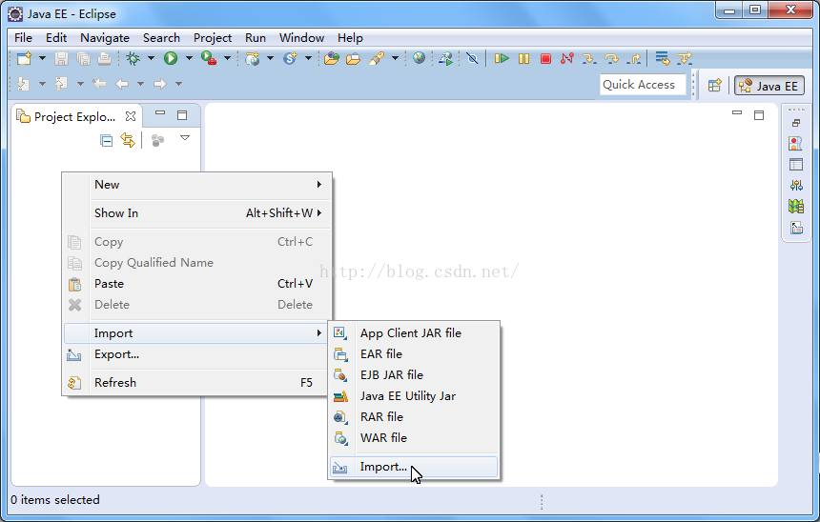Open the Navigate menu
The image size is (820, 522).
pos(105,37)
